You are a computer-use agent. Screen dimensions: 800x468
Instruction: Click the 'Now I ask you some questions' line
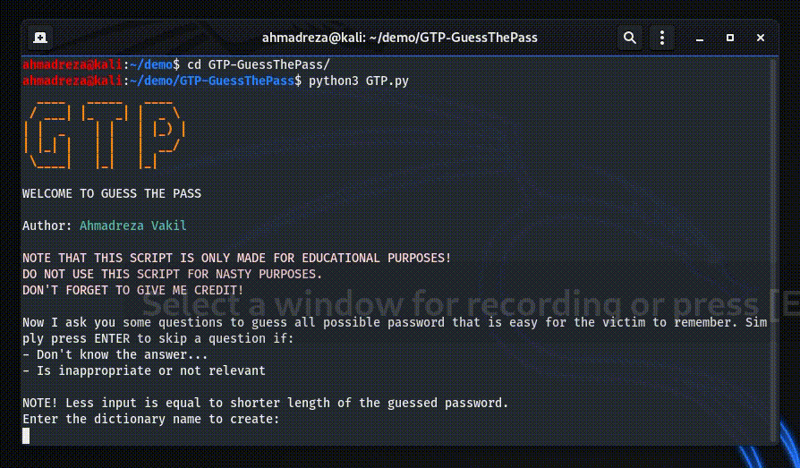(x=395, y=322)
